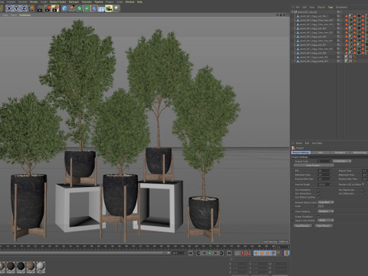The image size is (368, 276).
Task: Click the blue cube primitive icon
Action: [x=64, y=8]
